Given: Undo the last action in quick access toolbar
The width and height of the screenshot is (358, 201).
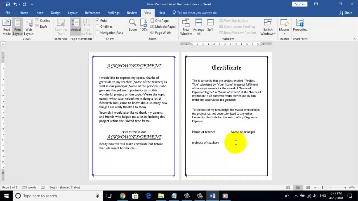Looking at the screenshot, I should coord(15,4).
